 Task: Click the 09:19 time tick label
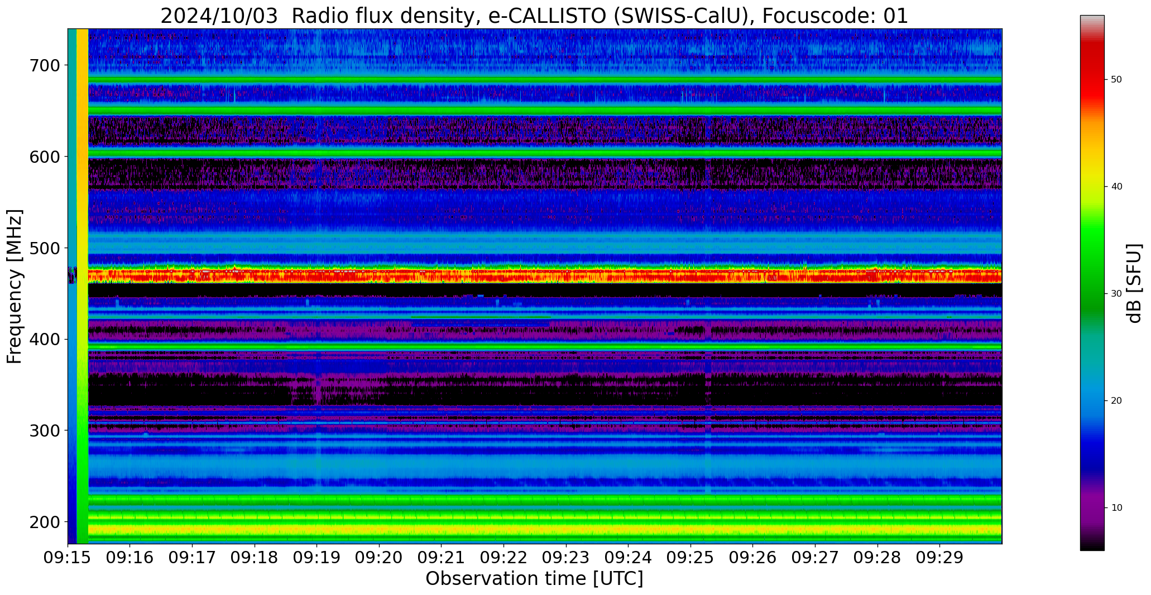(316, 558)
